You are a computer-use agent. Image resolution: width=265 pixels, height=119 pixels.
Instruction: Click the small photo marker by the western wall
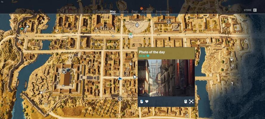[20, 35]
